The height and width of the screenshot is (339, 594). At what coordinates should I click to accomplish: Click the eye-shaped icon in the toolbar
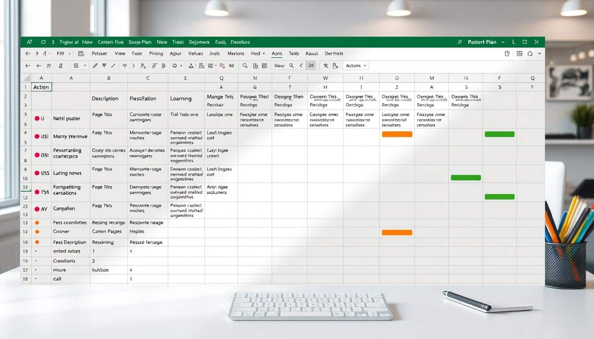125,65
